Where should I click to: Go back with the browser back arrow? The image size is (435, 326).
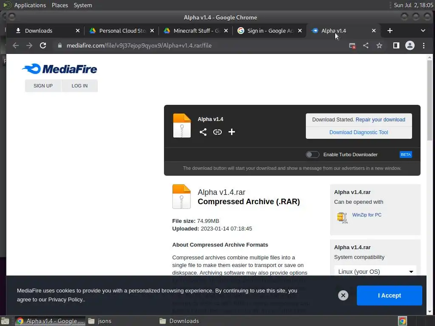click(16, 45)
